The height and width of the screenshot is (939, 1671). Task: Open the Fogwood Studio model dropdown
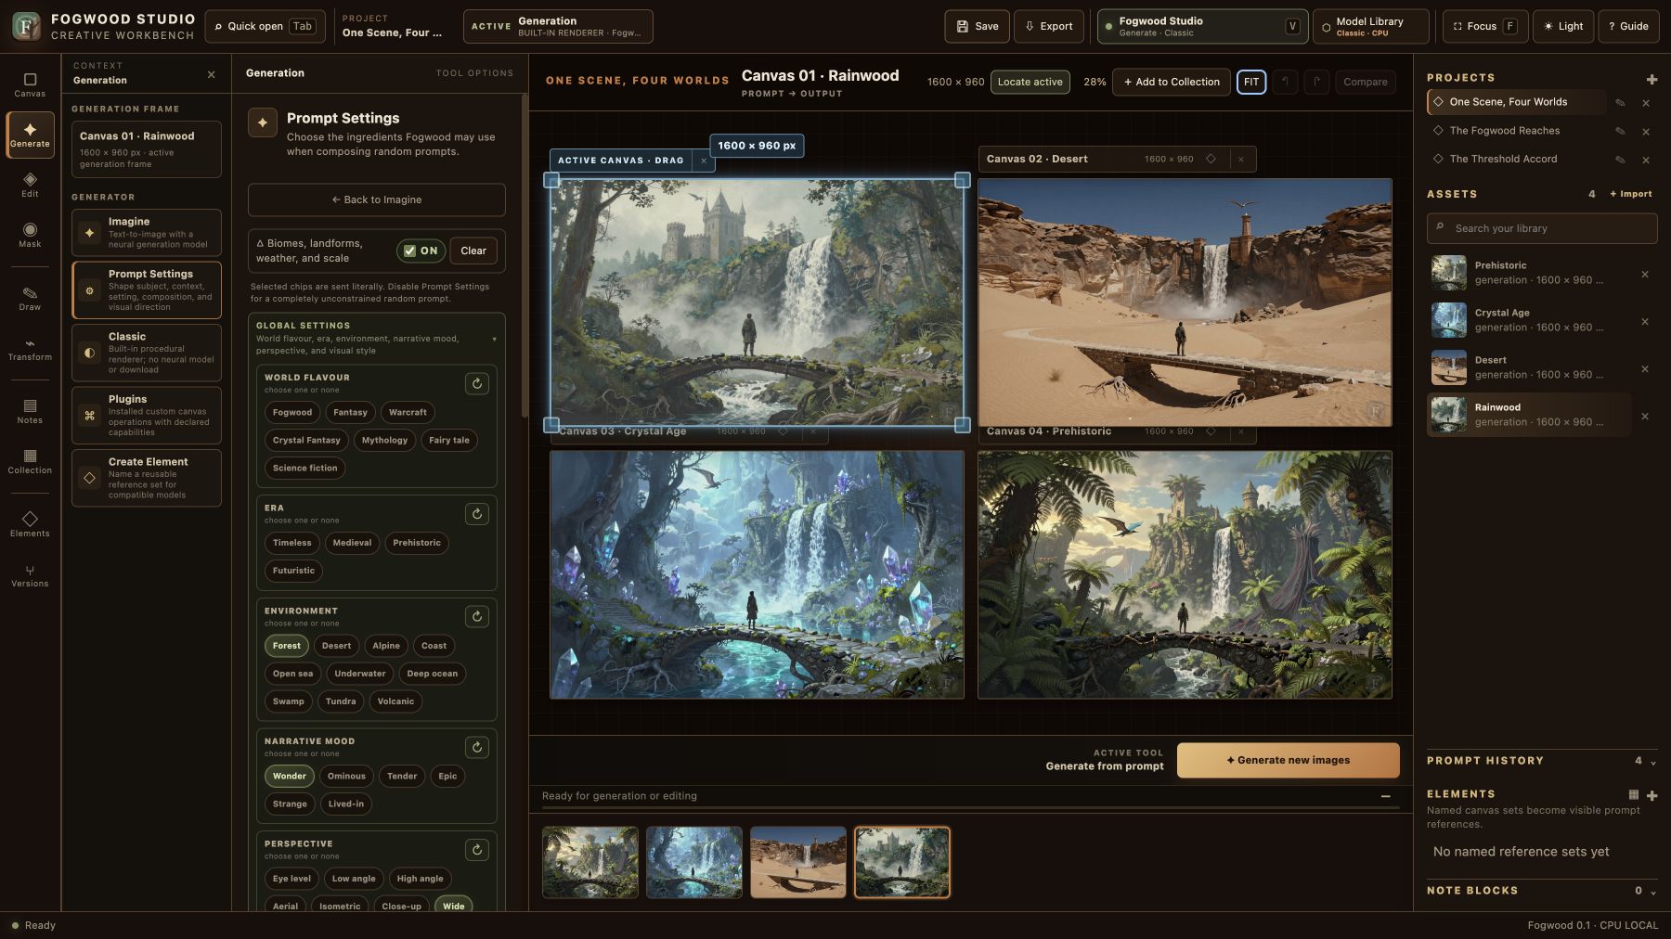pos(1203,26)
